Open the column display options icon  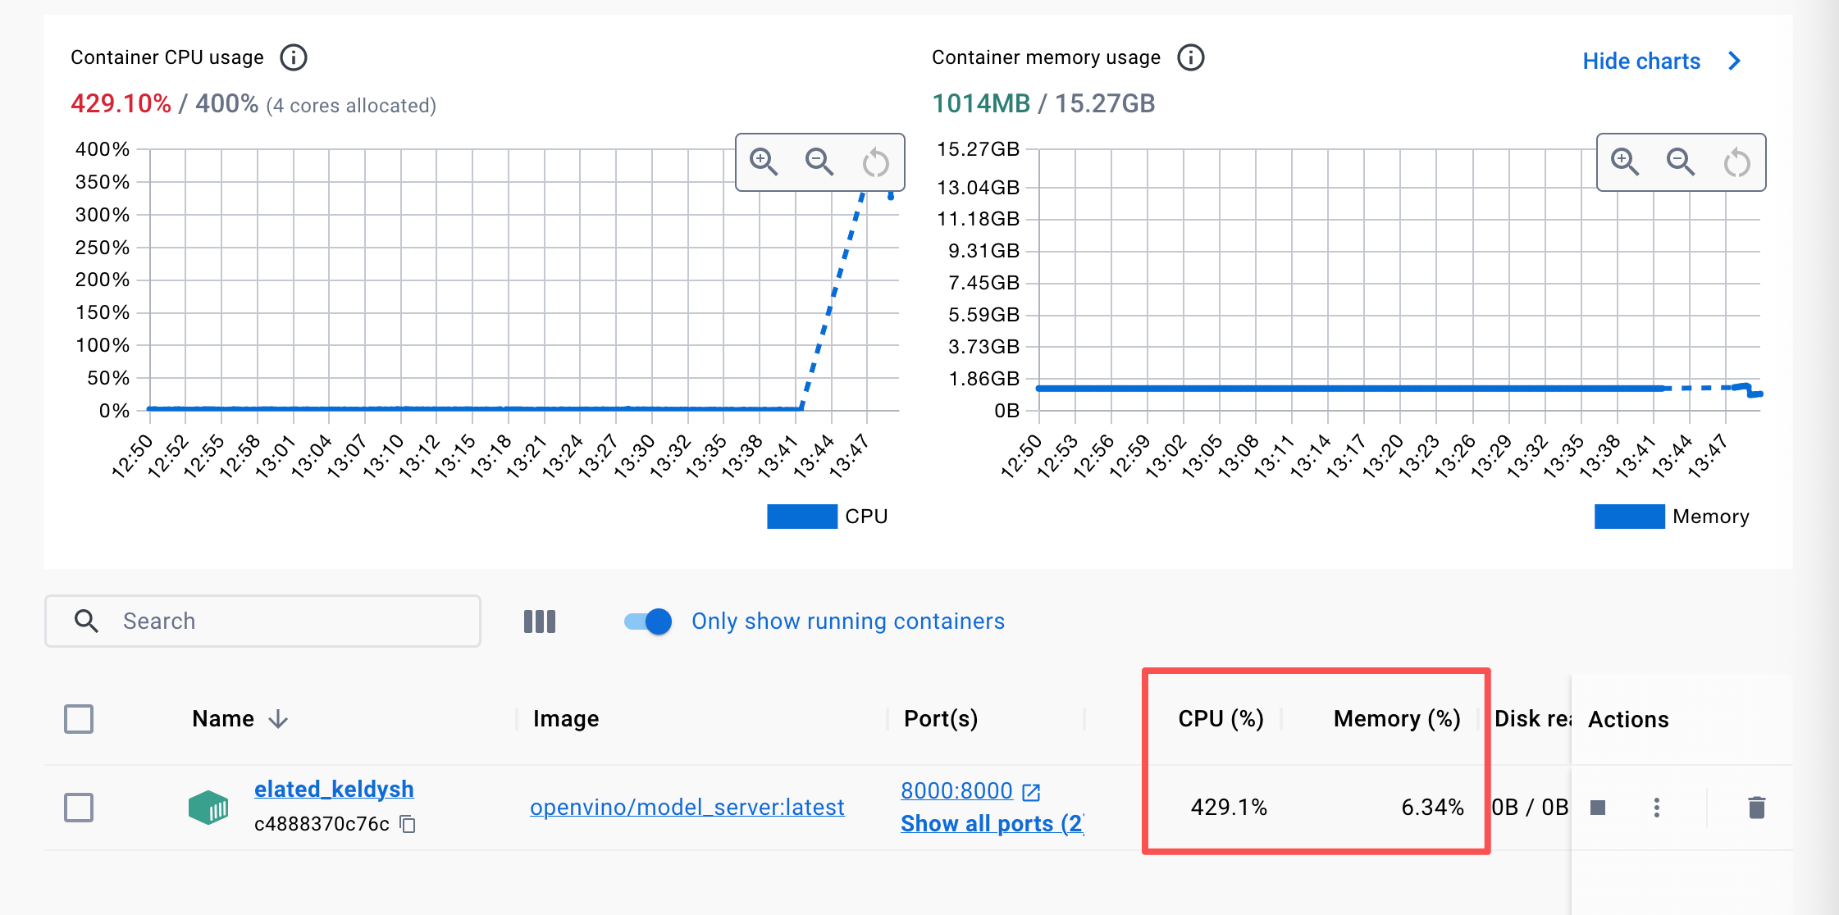tap(540, 621)
